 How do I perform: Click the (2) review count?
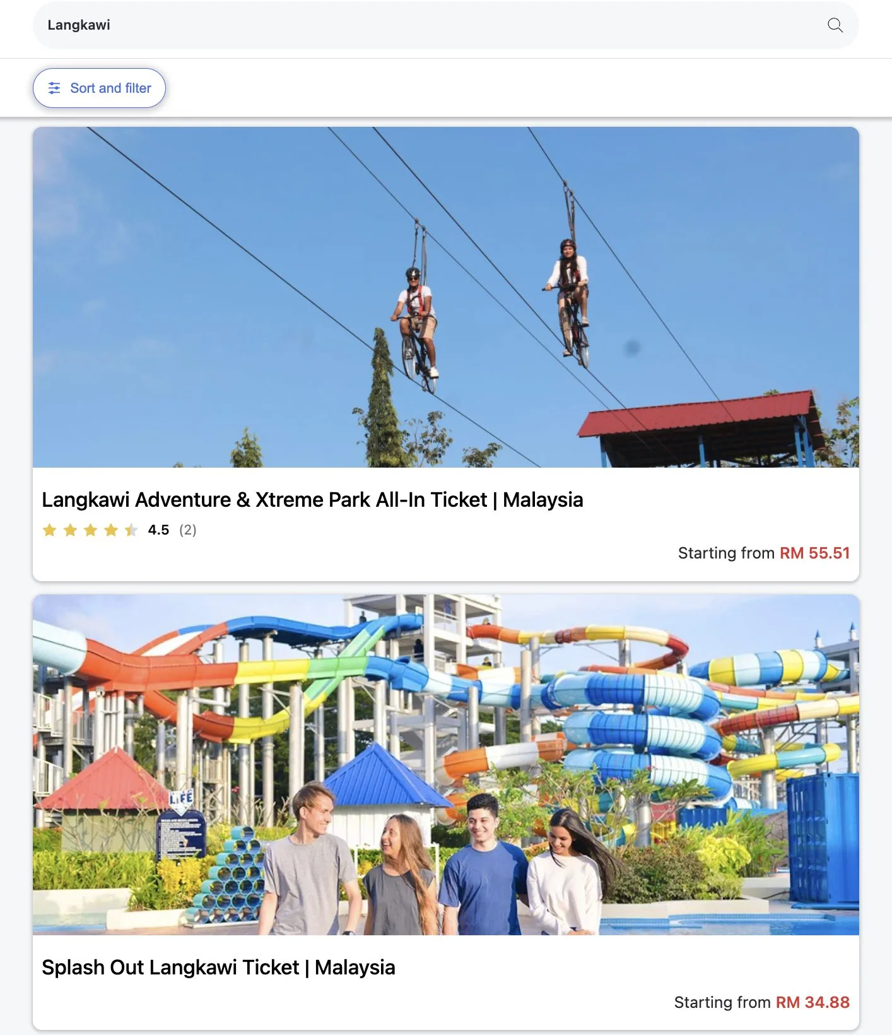point(187,530)
